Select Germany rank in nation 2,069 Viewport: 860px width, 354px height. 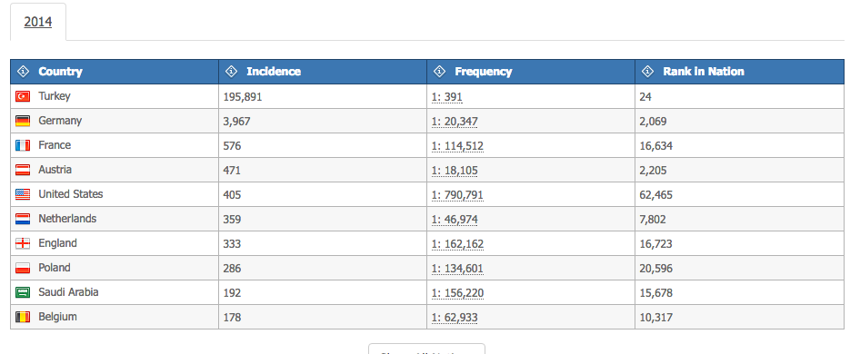click(654, 121)
